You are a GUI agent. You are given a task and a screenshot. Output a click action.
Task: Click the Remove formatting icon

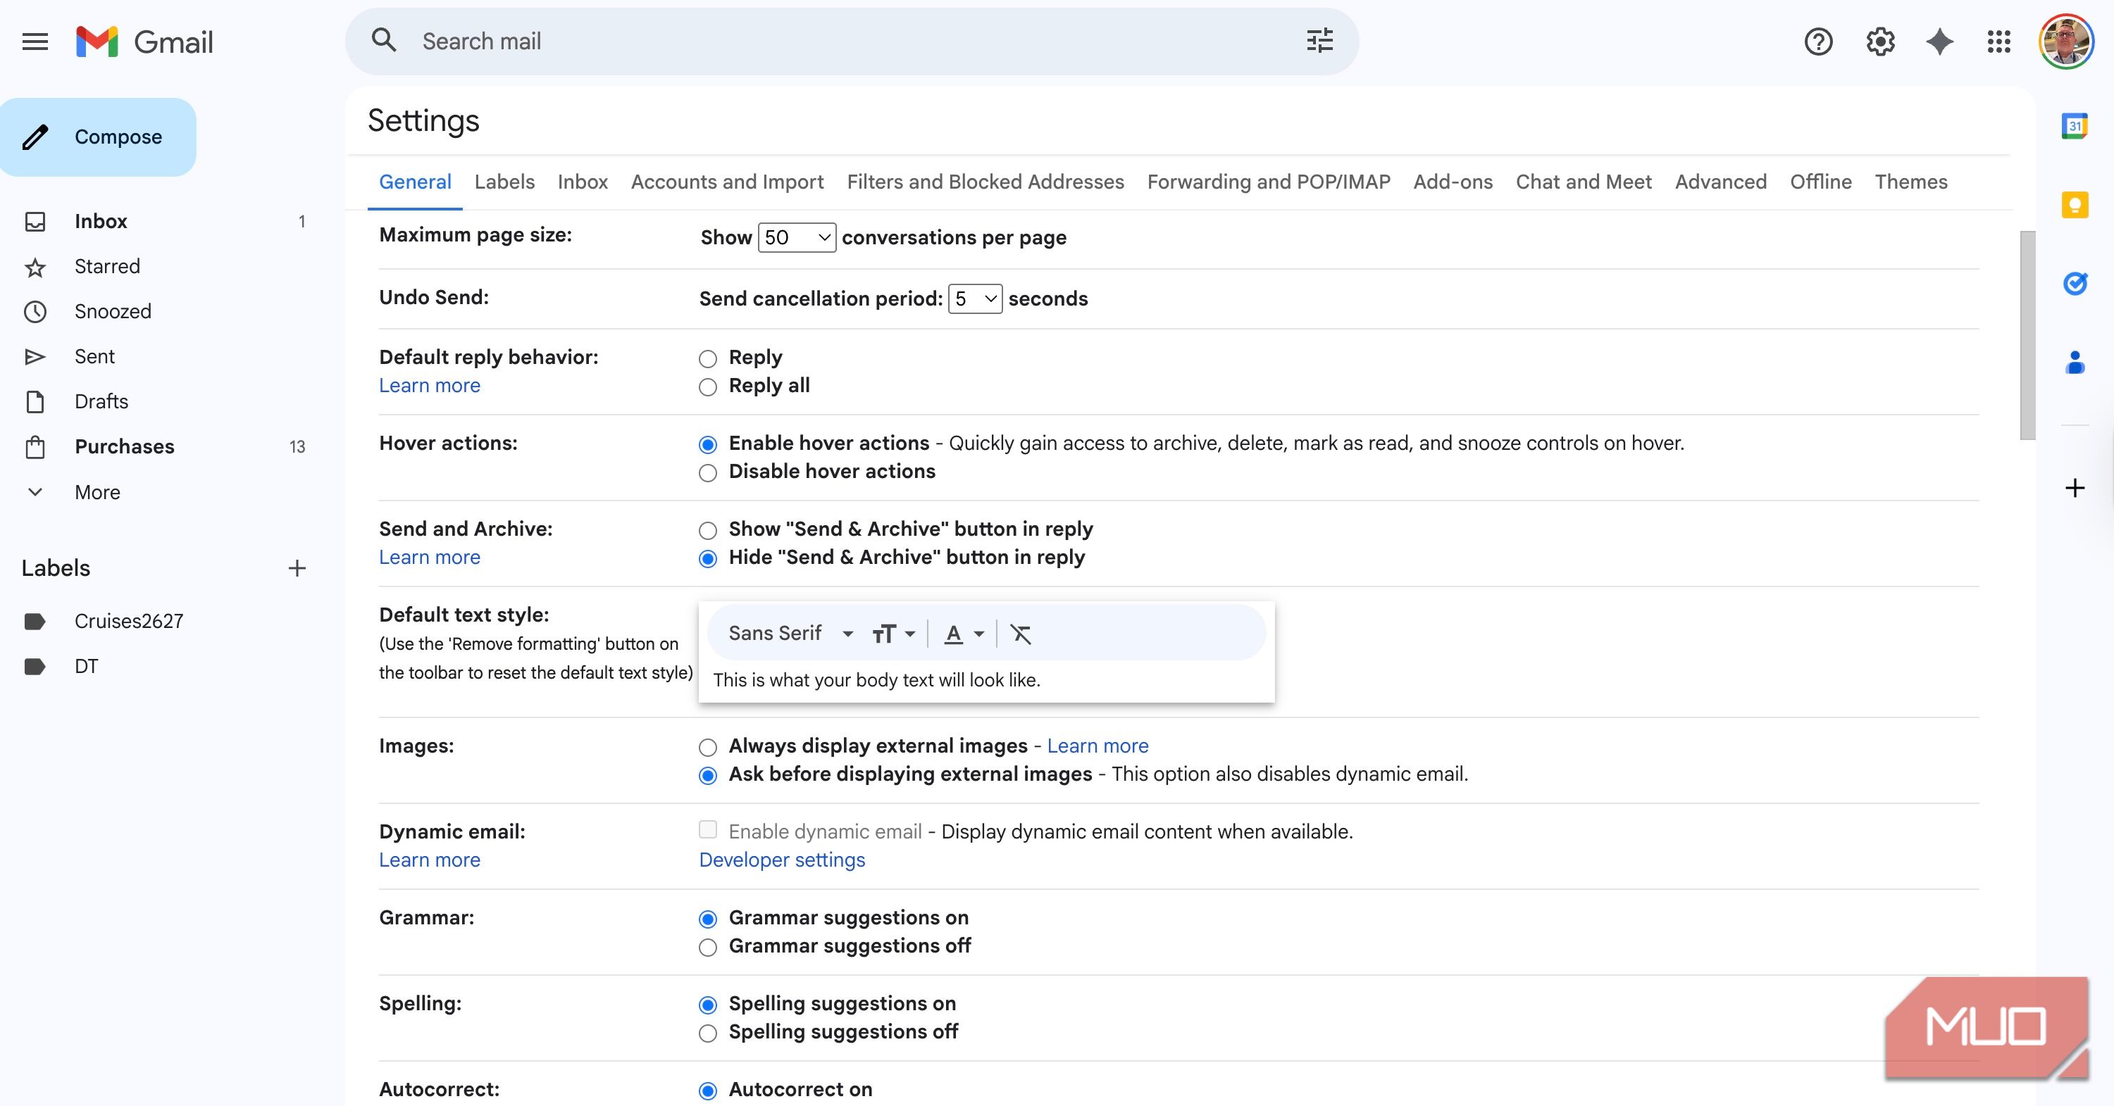(x=1021, y=634)
